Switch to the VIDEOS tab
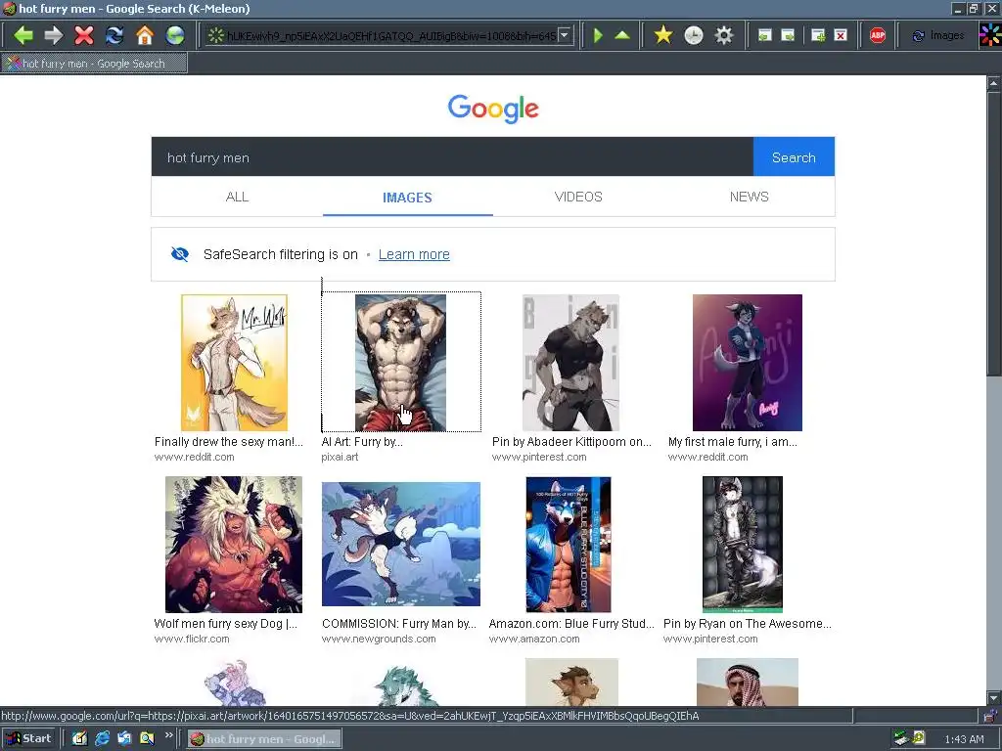Viewport: 1002px width, 751px height. 578,197
